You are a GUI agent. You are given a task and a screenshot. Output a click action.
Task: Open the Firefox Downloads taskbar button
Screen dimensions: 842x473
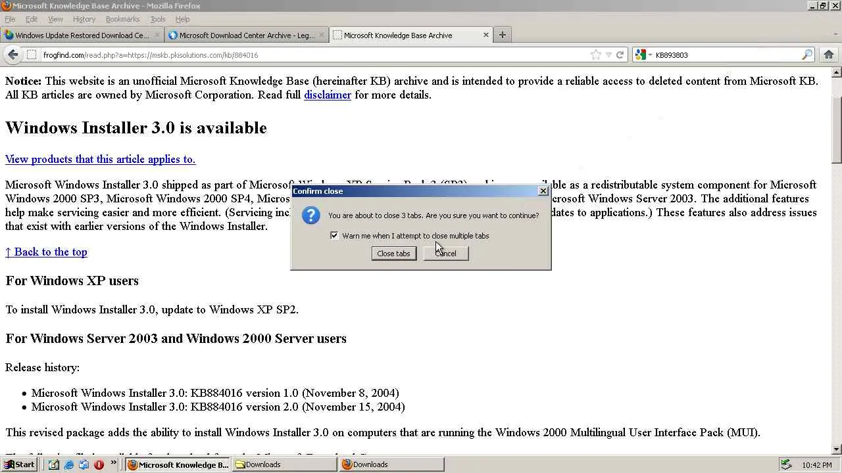[x=392, y=464]
